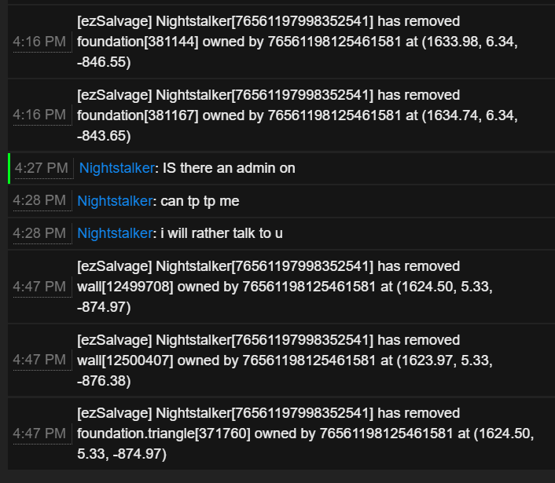Click 4:47 PM timestamp of wall[12499708] log
555x483 pixels.
coord(39,287)
